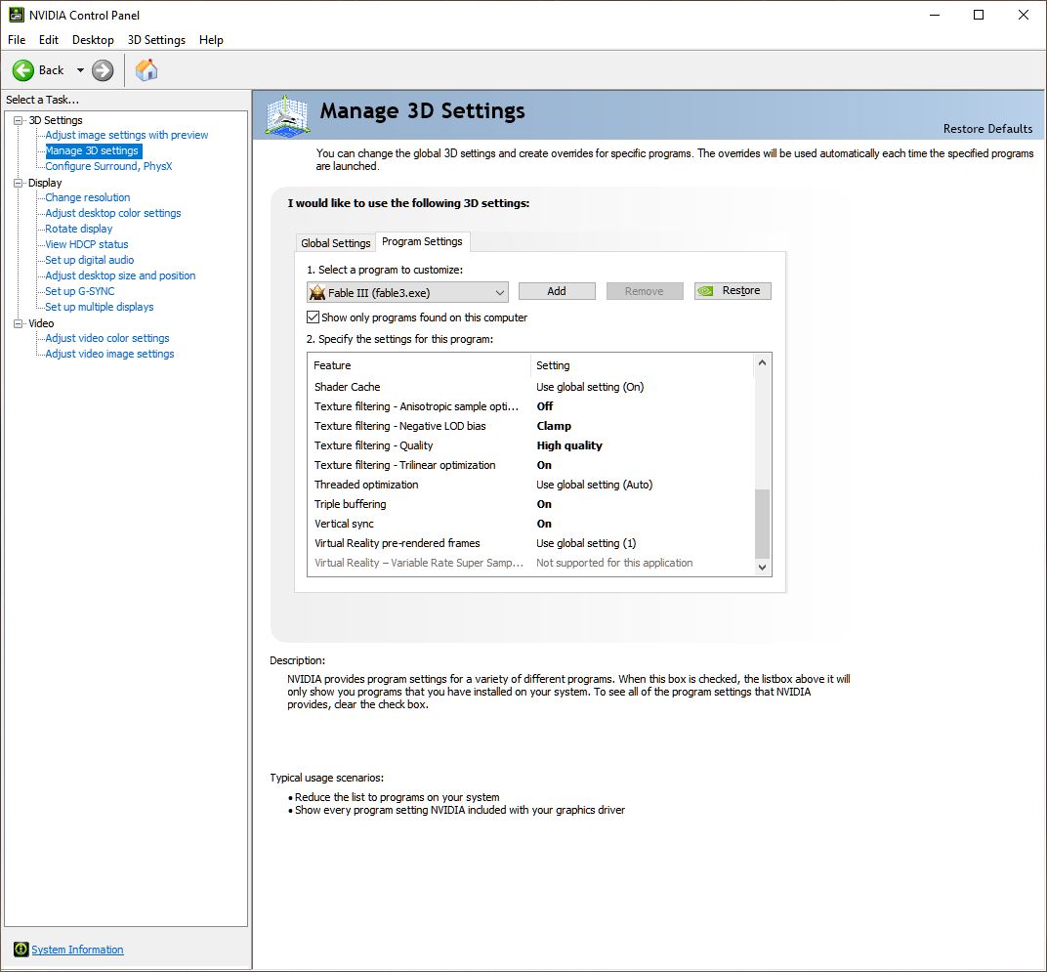Open Adjust desktop size and position
This screenshot has width=1047, height=972.
pyautogui.click(x=120, y=275)
